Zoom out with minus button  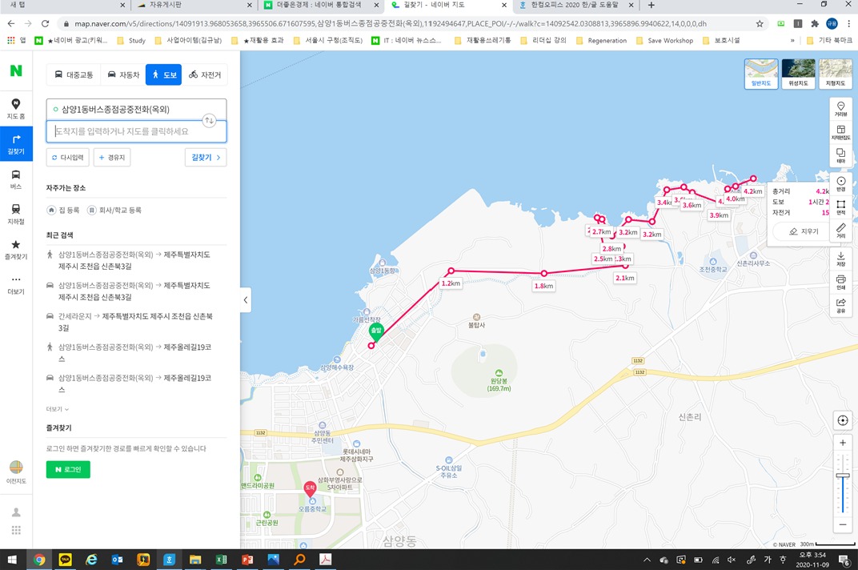pyautogui.click(x=843, y=524)
